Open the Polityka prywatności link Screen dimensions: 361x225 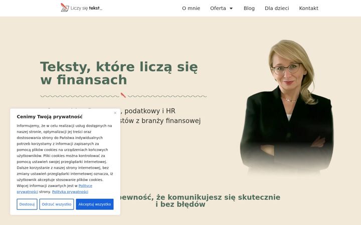[70, 191]
